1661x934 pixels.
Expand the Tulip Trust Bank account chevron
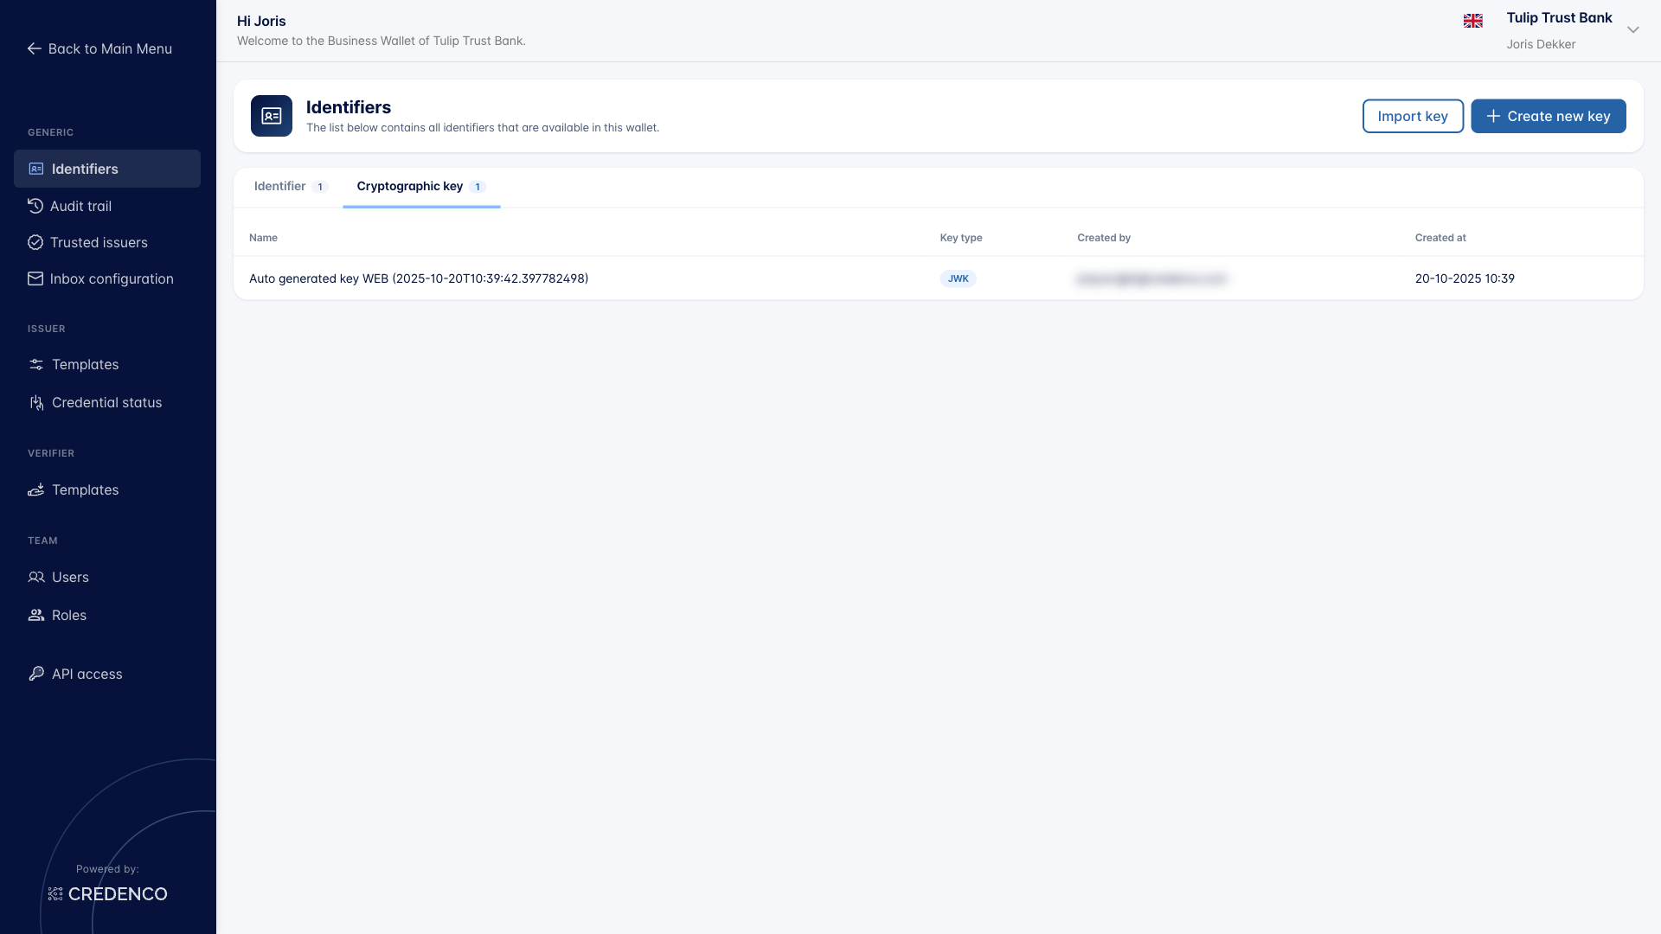click(1633, 30)
